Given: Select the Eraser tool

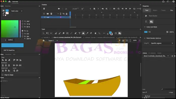Looking at the screenshot, I should click(x=64, y=33).
